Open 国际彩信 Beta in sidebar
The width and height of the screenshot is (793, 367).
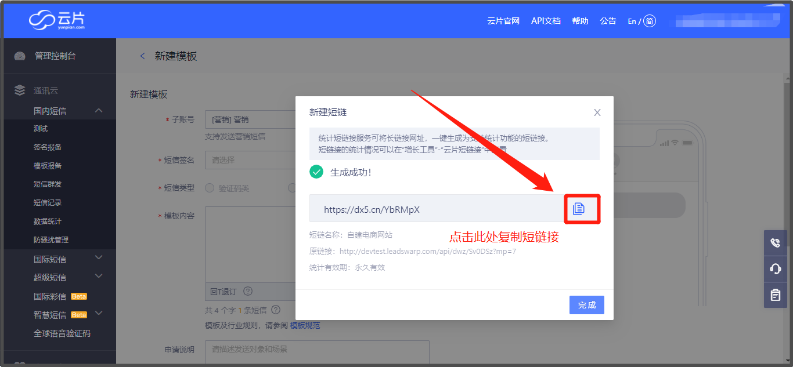tap(60, 296)
